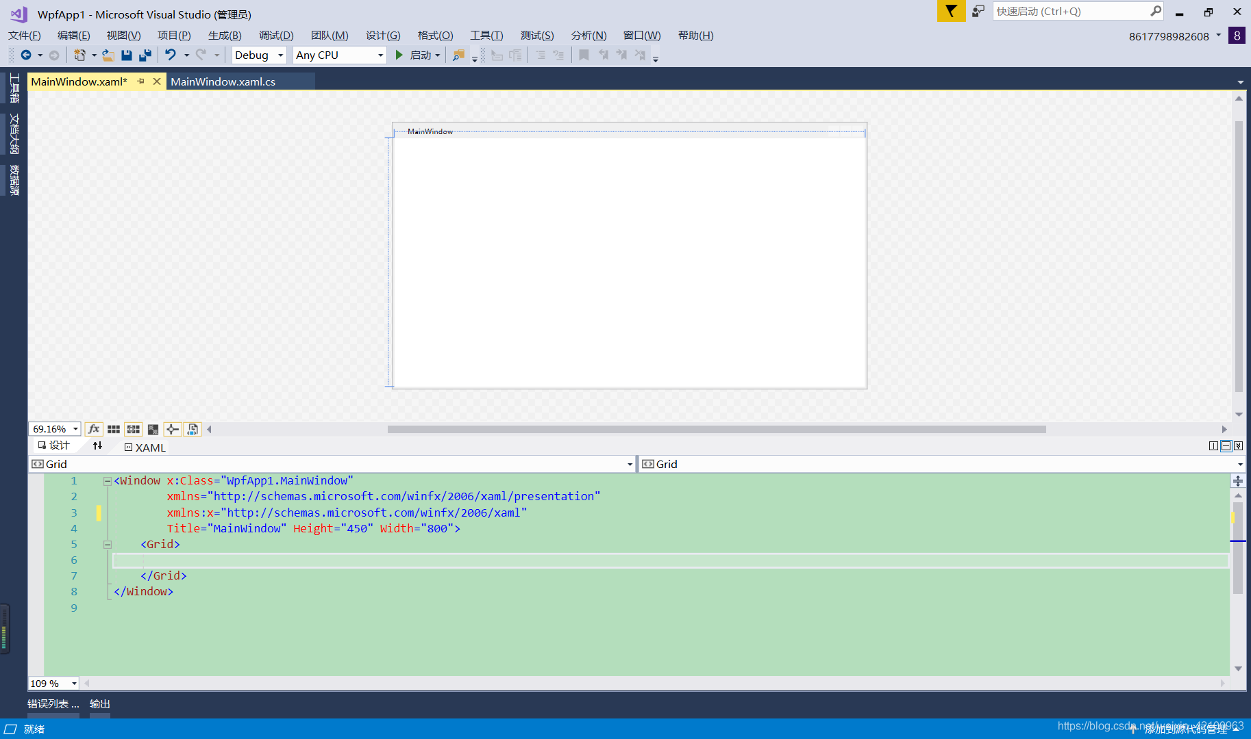Click the 启动 start button label
Viewport: 1251px width, 739px height.
click(x=421, y=55)
